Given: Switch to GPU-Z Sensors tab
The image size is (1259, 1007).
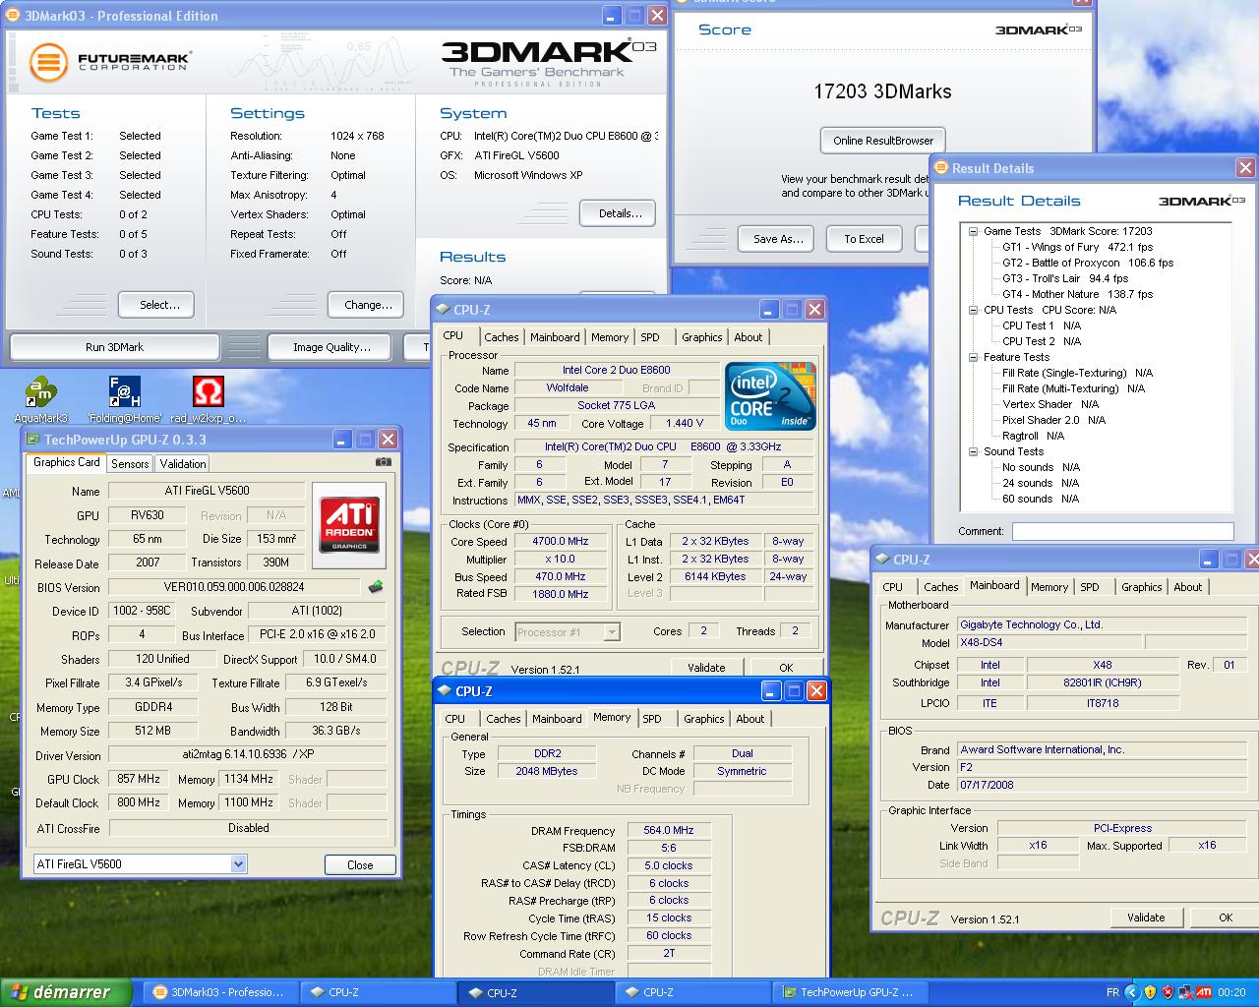Looking at the screenshot, I should coord(130,464).
